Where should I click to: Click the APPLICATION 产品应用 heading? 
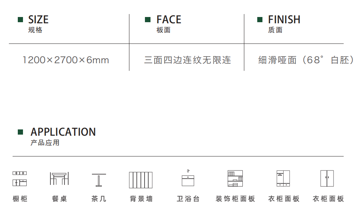coord(63,136)
